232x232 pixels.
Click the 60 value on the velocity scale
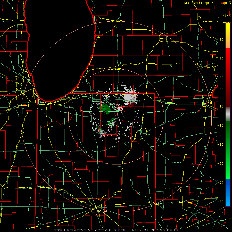click(x=221, y=59)
